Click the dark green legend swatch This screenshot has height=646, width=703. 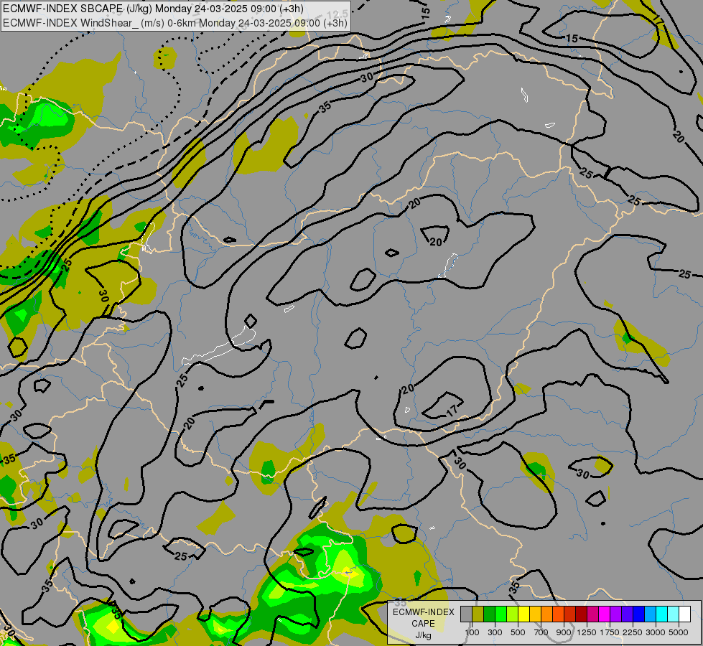pos(489,614)
